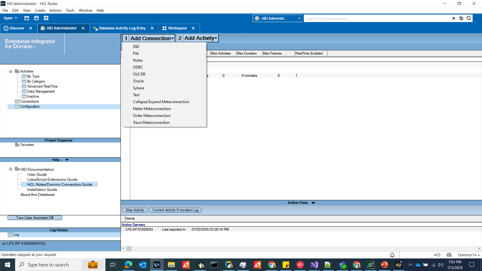The image size is (482, 271).
Task: Open the User Guide link
Action: pos(37,174)
